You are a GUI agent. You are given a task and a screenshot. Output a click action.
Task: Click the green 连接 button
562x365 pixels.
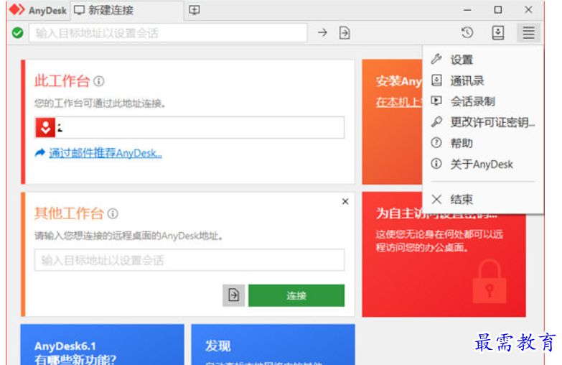[296, 295]
